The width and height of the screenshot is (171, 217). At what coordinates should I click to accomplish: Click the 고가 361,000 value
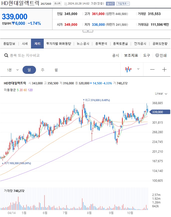click(98, 14)
